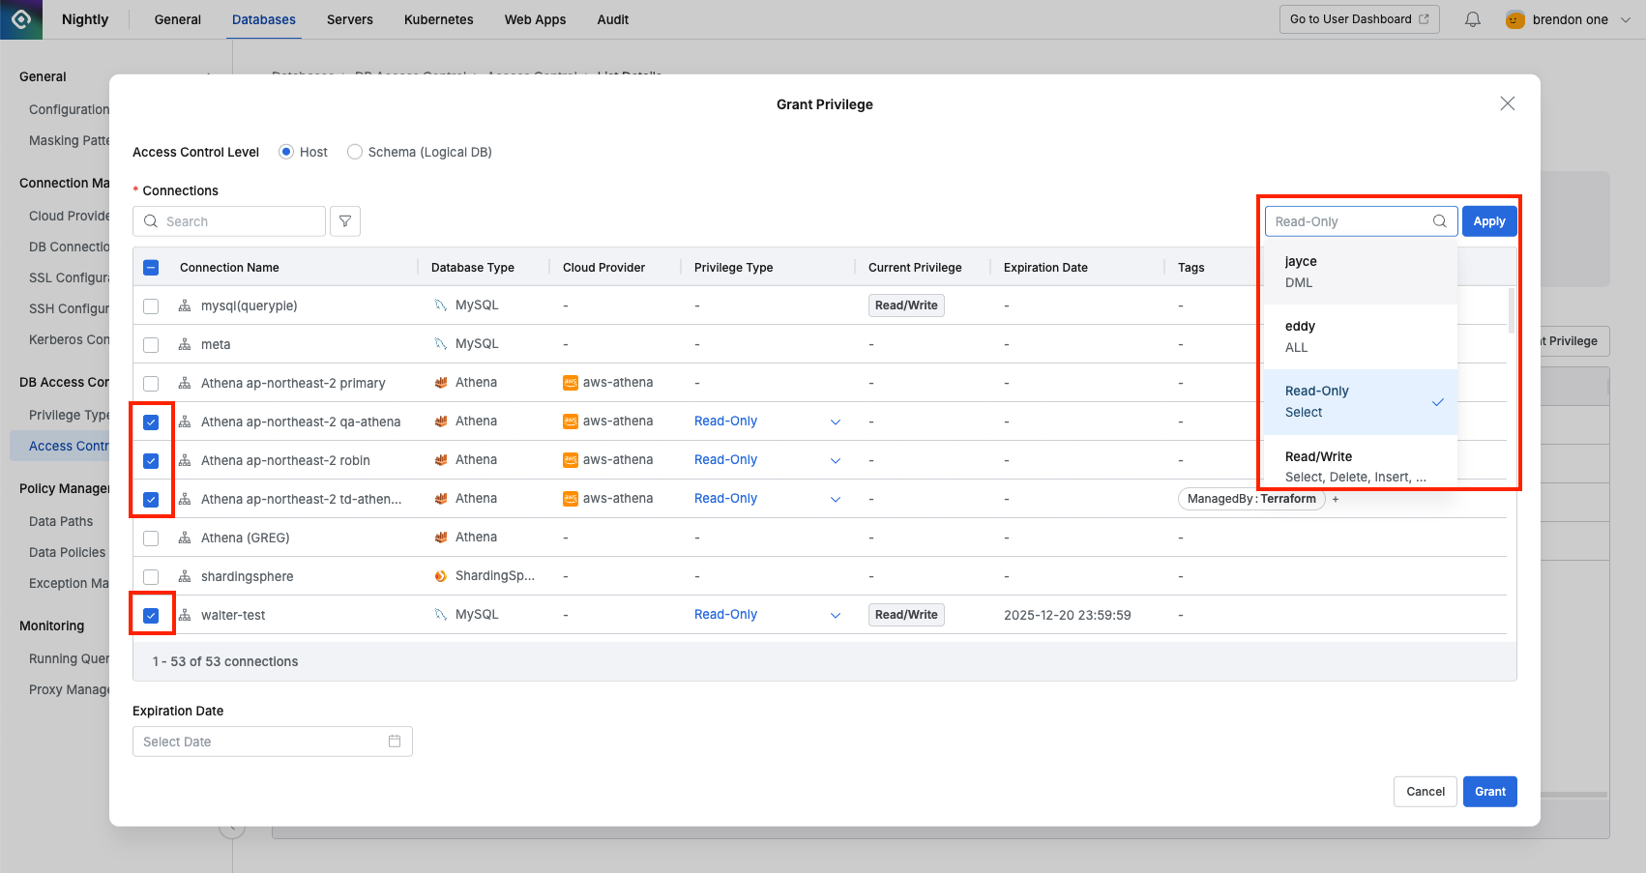The width and height of the screenshot is (1646, 873).
Task: Click the QueryPie logo in top-left corner
Action: pos(21,19)
